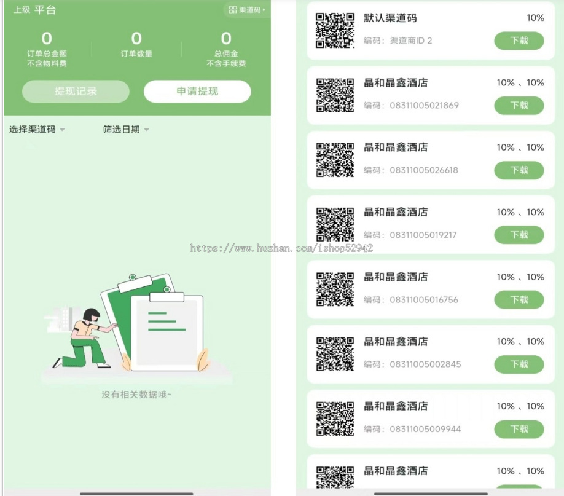Click the 订单总金额 zero value

47,39
